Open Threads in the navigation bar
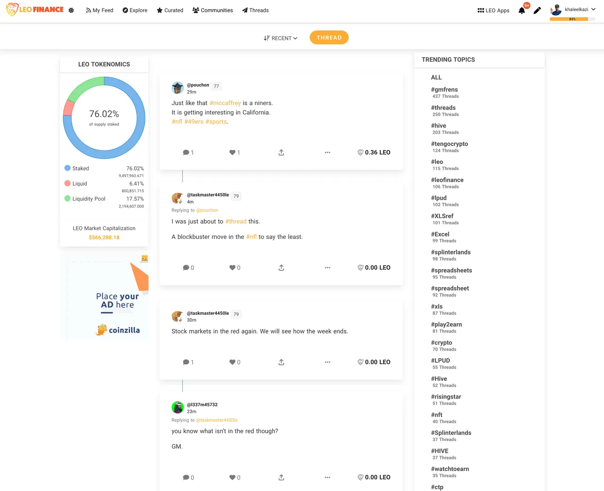The height and width of the screenshot is (491, 604). click(255, 10)
